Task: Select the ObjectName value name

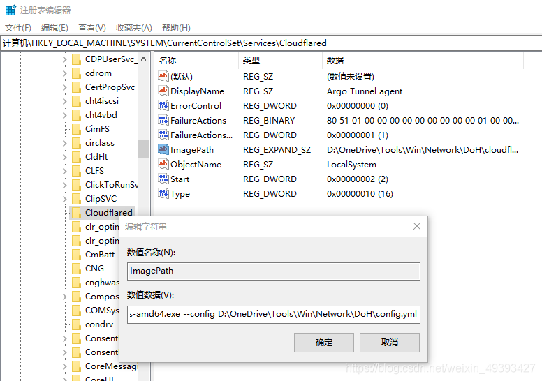Action: [196, 165]
